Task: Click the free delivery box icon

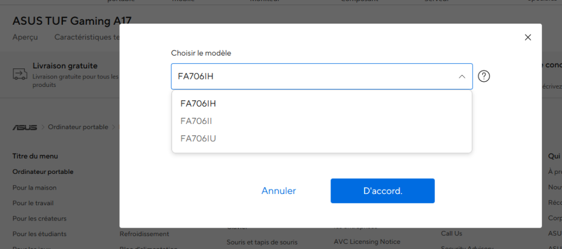Action: click(20, 75)
